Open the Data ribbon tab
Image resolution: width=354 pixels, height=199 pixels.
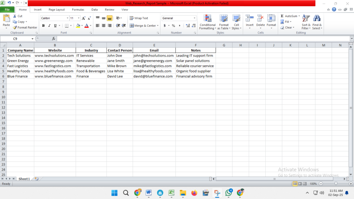pyautogui.click(x=94, y=10)
